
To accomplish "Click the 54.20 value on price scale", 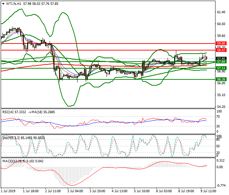I will click(221, 107).
